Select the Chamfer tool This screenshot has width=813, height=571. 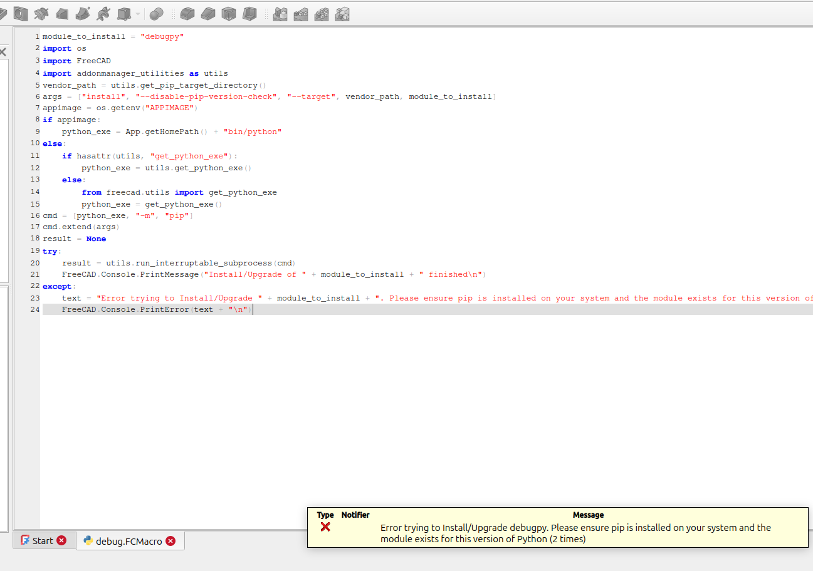click(x=207, y=13)
